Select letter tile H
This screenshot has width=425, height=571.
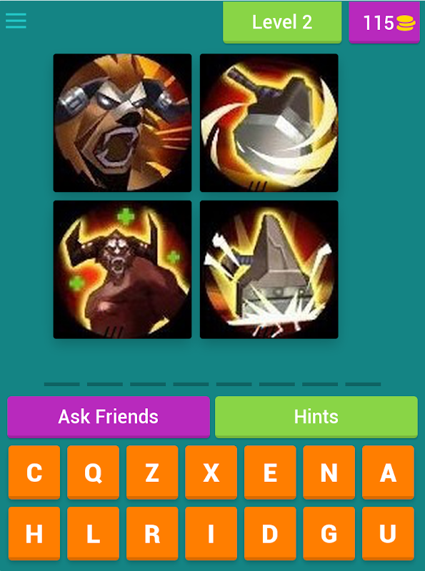[34, 533]
